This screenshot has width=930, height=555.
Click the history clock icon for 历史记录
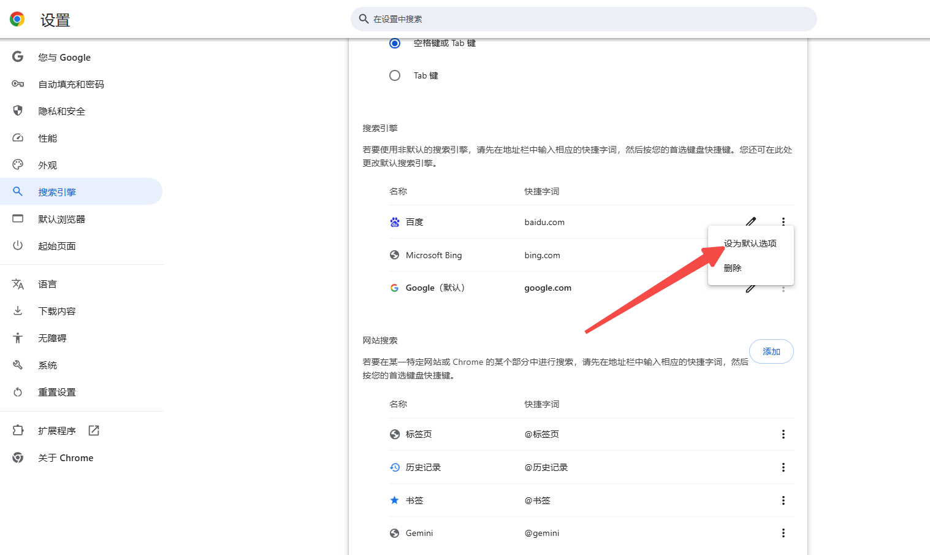pyautogui.click(x=395, y=467)
